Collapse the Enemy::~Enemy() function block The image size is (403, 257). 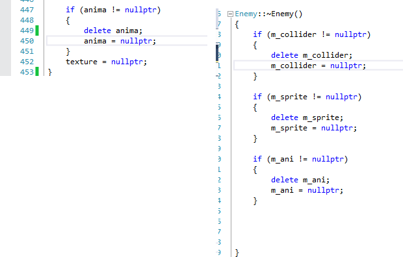pos(230,14)
